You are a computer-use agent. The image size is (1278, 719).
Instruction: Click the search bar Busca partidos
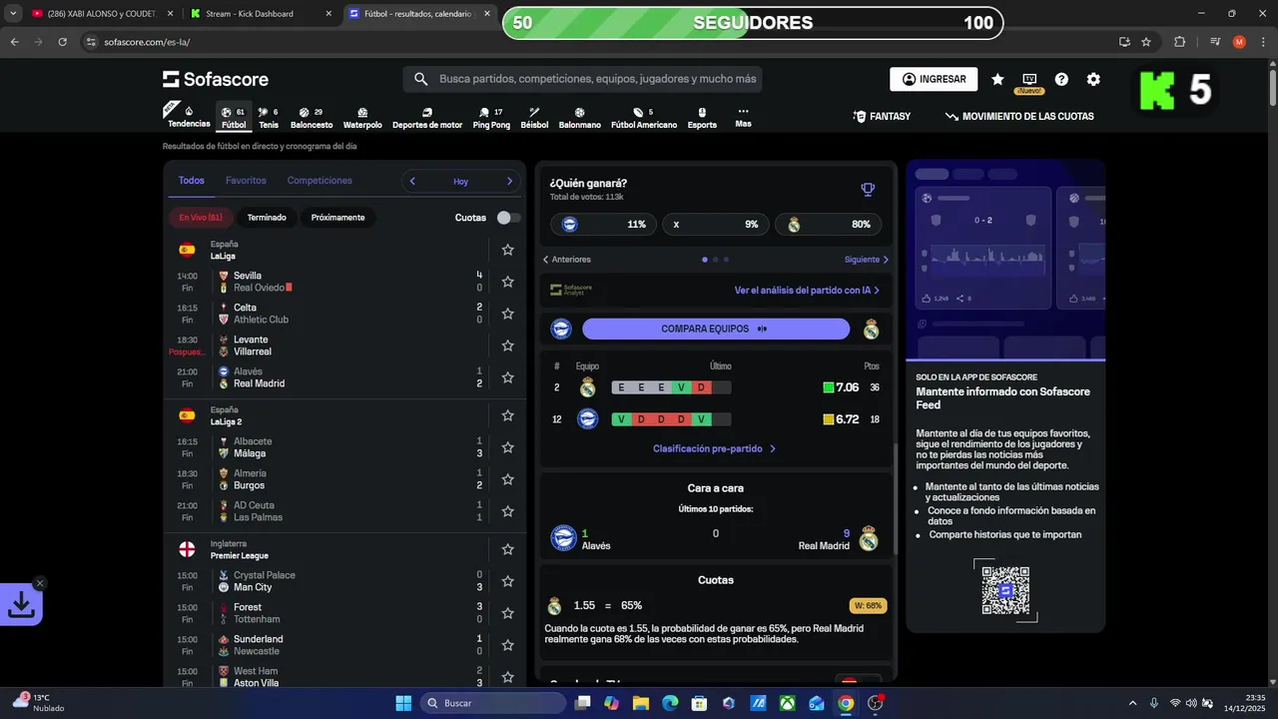[x=582, y=79]
